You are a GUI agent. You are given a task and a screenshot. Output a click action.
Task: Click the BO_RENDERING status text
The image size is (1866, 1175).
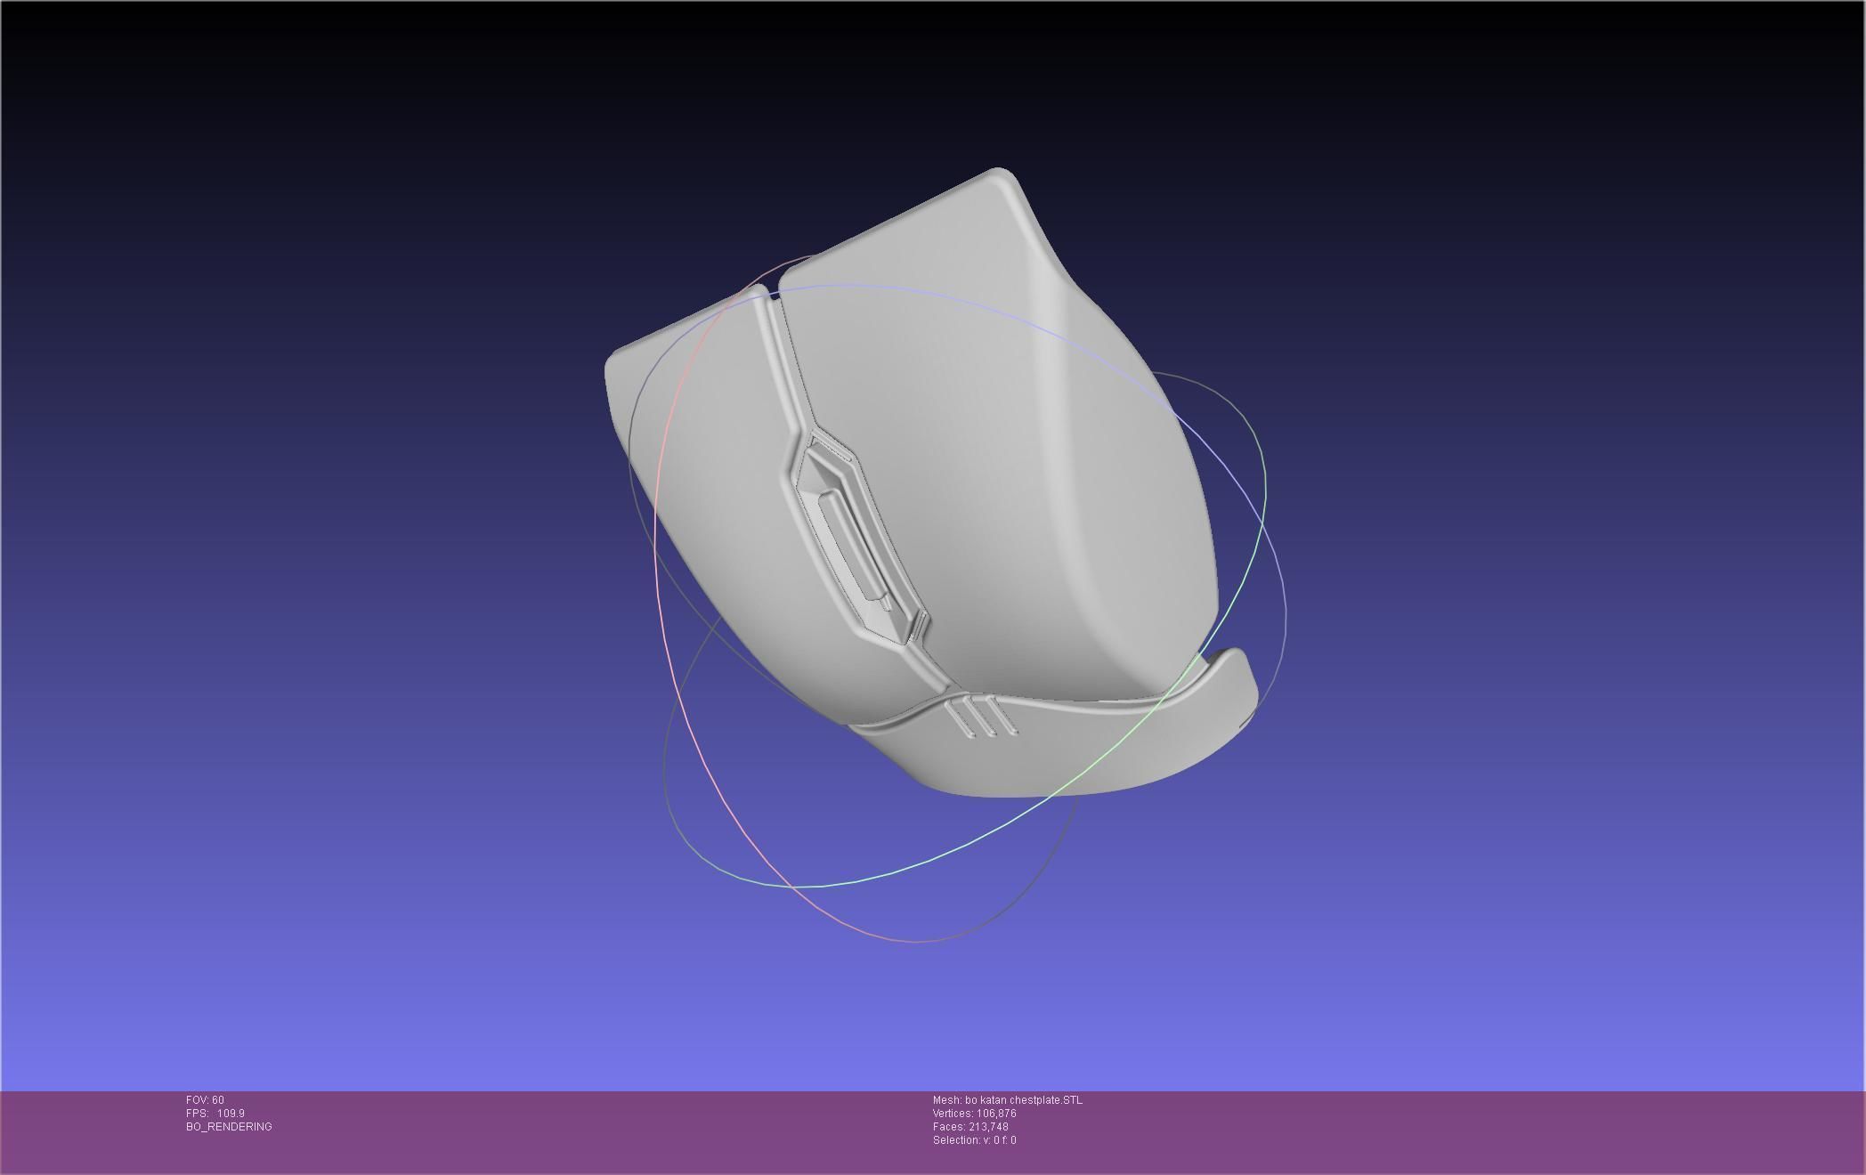(x=229, y=1127)
